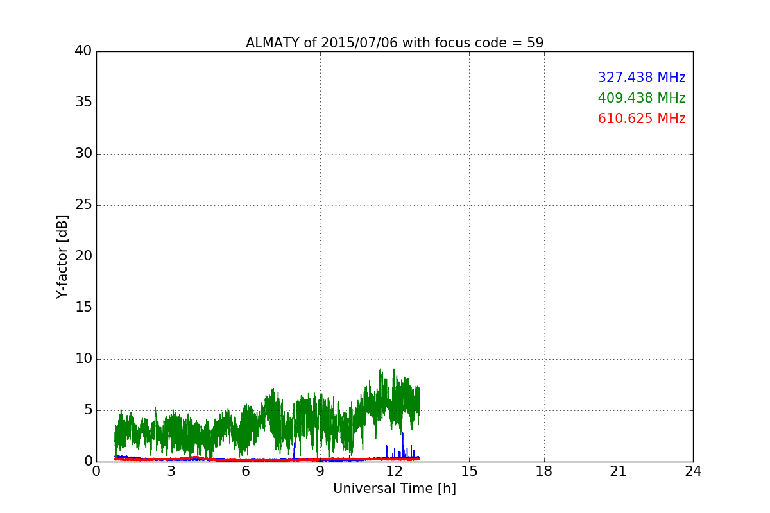Select the Universal Time [h] axis label

coord(395,489)
